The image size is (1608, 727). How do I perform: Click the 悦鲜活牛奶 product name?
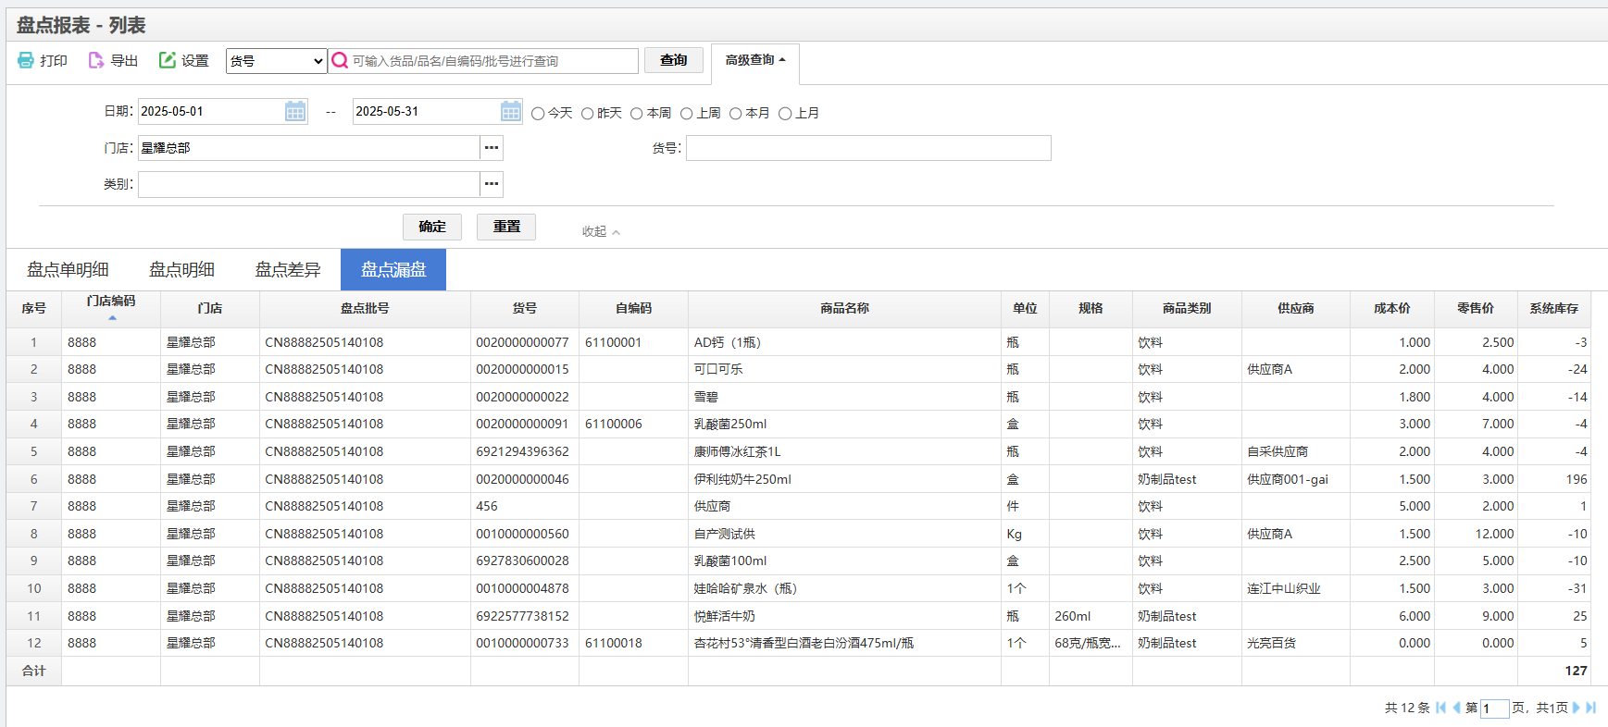click(x=725, y=616)
